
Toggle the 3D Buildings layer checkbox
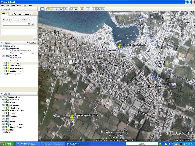click(5, 105)
